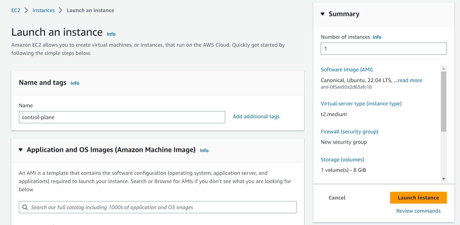Collapse Application and OS Images section

(21, 150)
